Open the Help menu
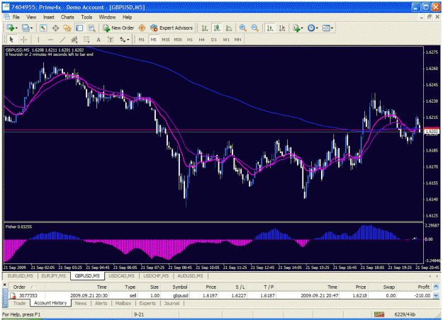Image resolution: width=443 pixels, height=320 pixels. click(128, 17)
